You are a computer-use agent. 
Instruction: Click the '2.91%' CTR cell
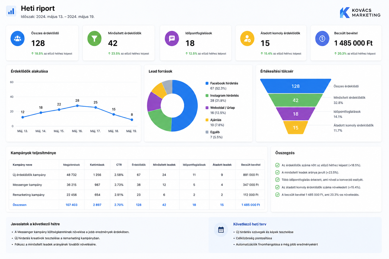[119, 195]
